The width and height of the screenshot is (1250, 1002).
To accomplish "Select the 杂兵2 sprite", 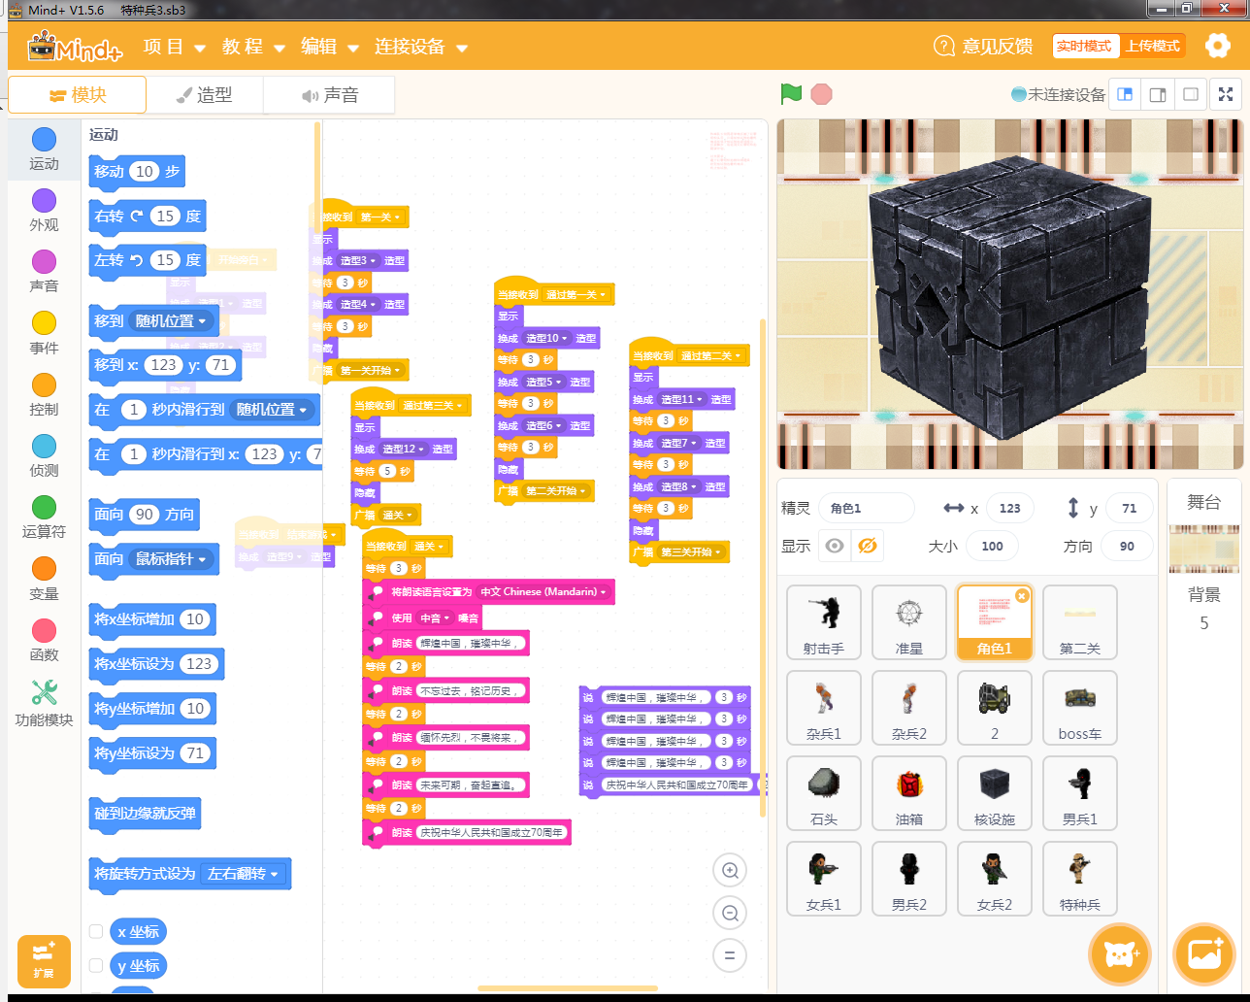I will coord(909,708).
